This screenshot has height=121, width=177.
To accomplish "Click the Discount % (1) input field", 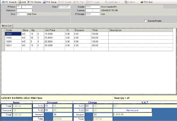I will [x=48, y=106].
